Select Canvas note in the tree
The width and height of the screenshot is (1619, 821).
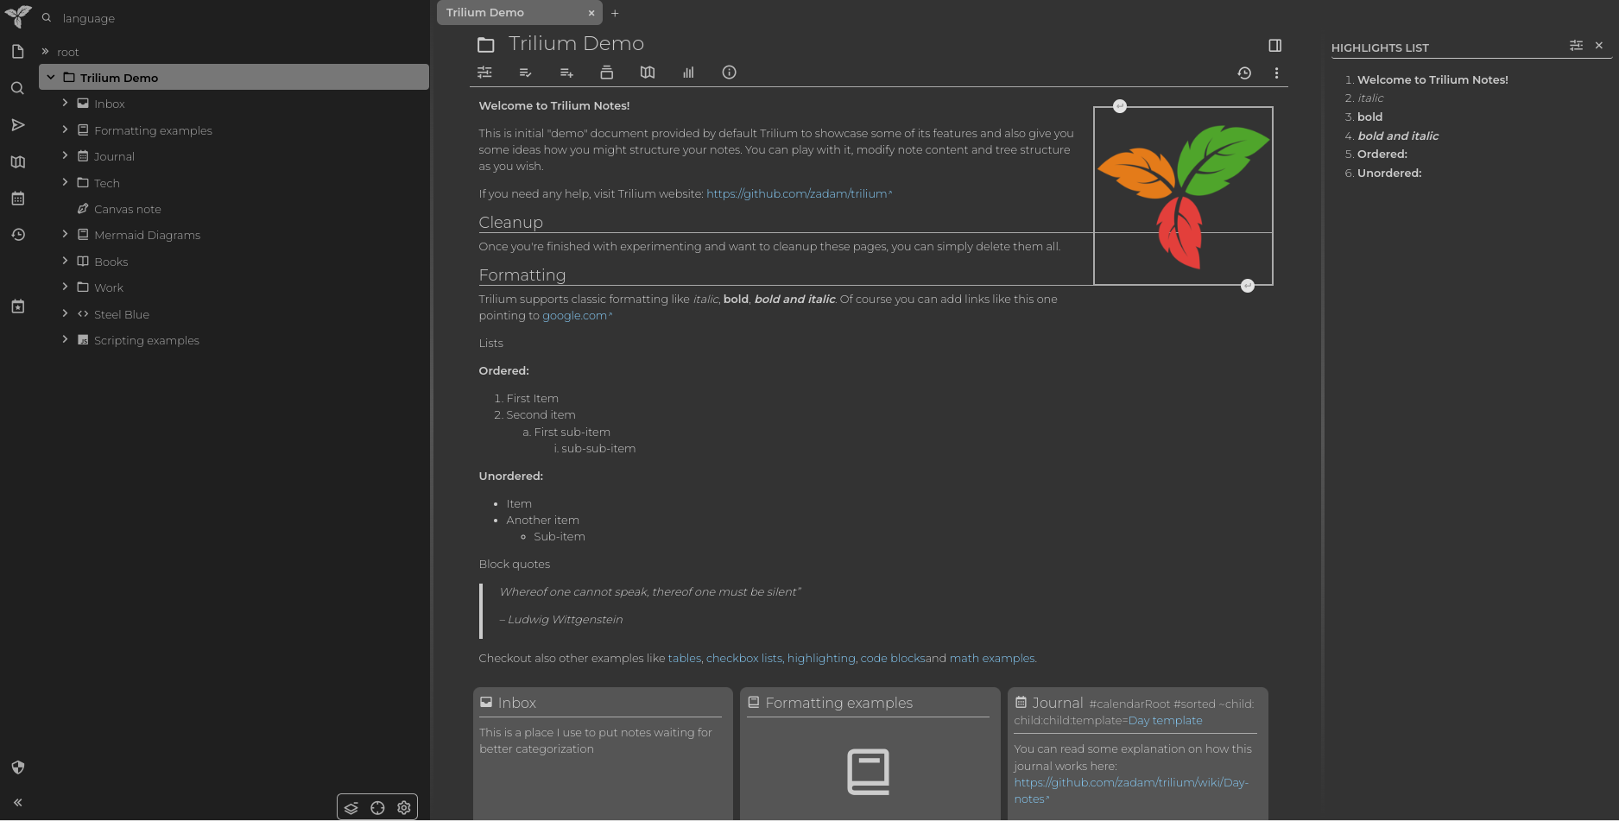[x=128, y=209]
